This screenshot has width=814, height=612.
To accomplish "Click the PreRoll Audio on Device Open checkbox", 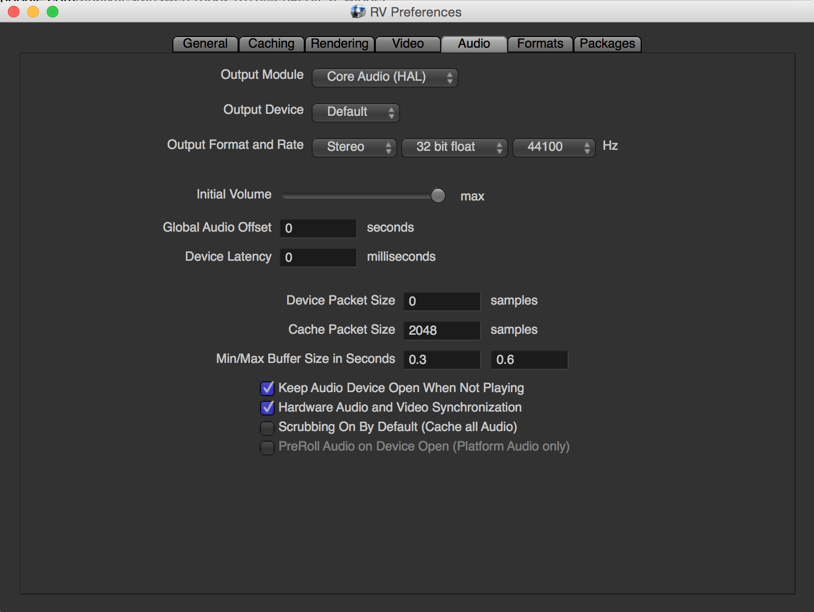I will (x=267, y=447).
